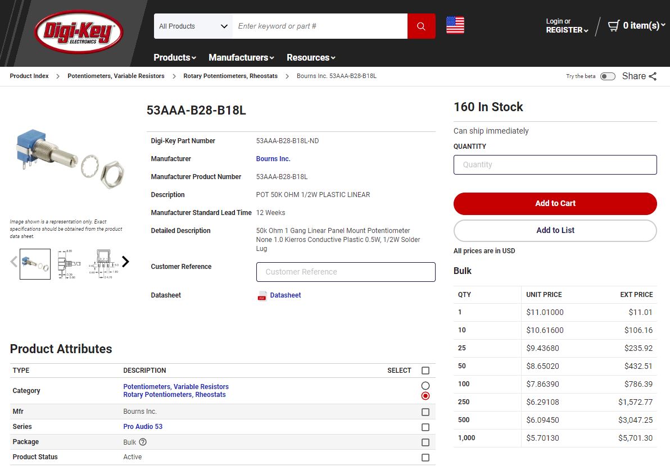Go to Product Index breadcrumb

click(29, 76)
